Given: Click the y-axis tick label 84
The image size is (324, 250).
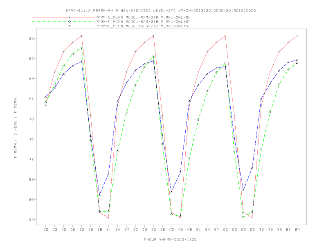Looking at the screenshot, I should (31, 79).
